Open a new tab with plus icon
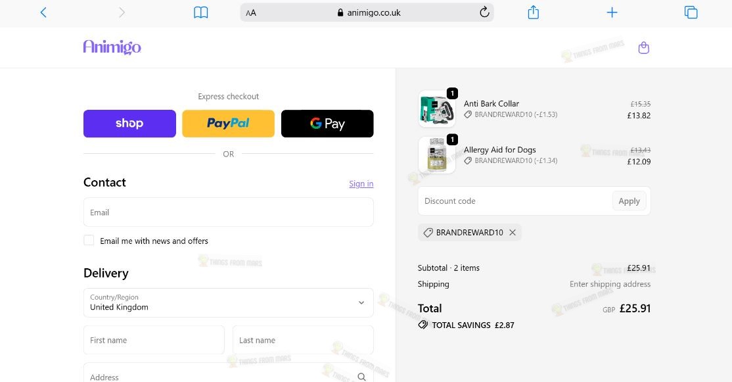The height and width of the screenshot is (382, 732). (x=612, y=12)
